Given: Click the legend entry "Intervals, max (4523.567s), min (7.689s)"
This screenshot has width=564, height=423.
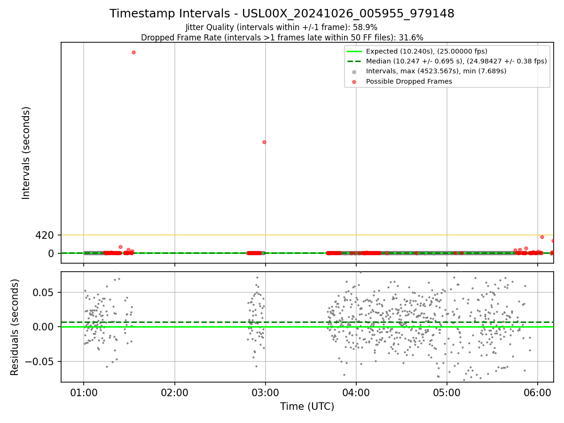Looking at the screenshot, I should [436, 71].
